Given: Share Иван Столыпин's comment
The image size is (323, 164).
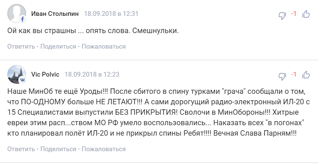Looking at the screenshot, I should 58,47.
